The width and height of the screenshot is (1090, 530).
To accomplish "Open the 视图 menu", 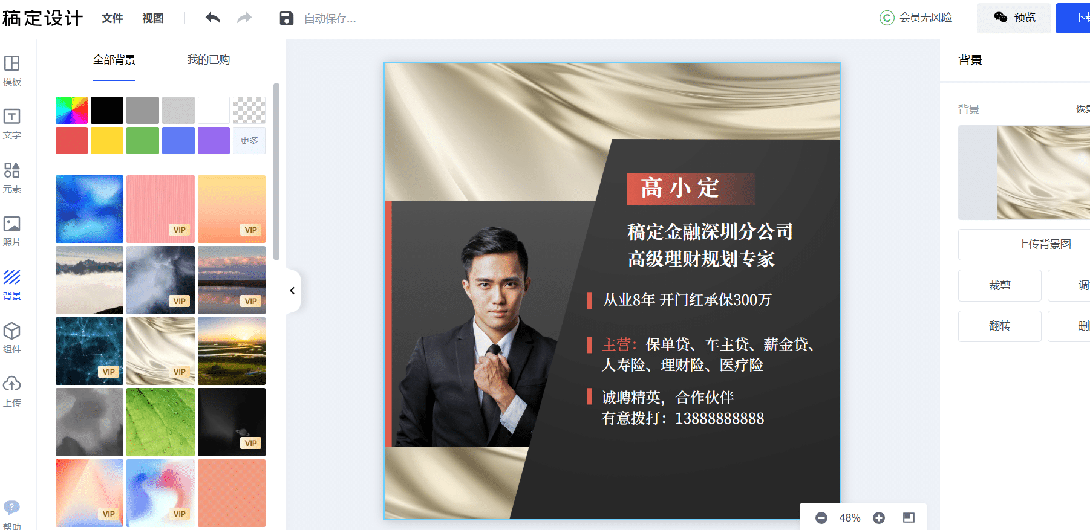I will [153, 18].
